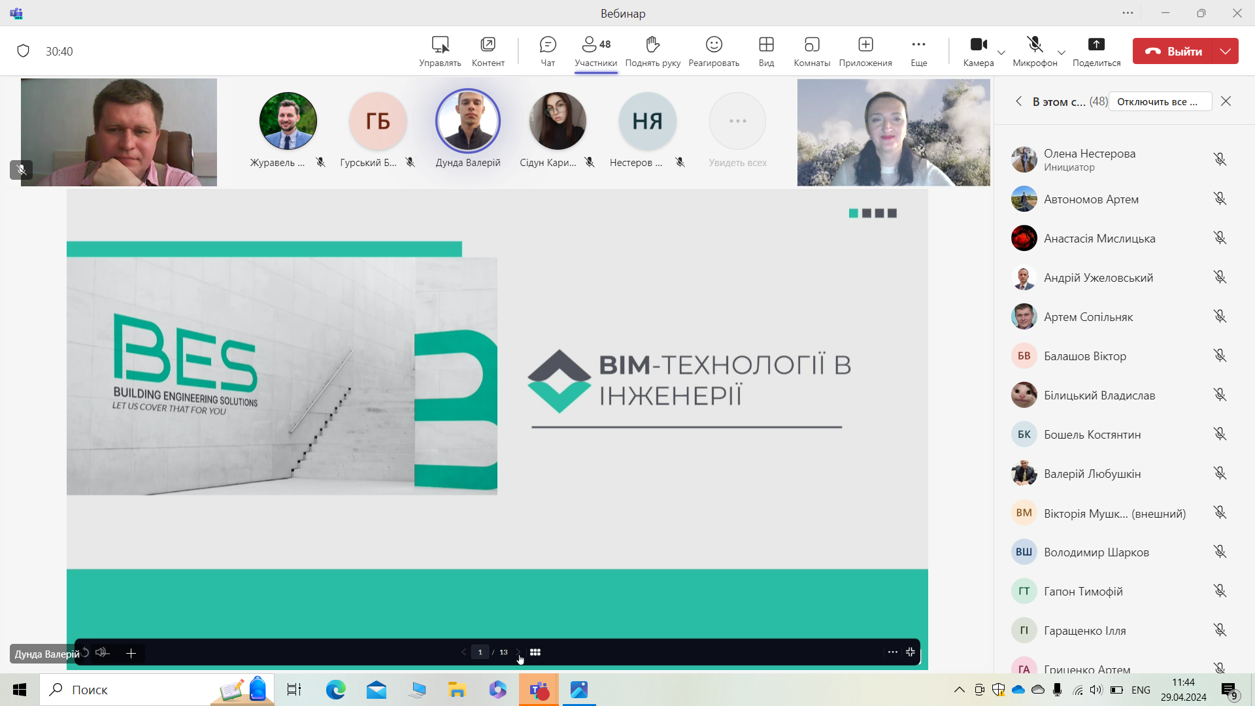Expand the Microphone options dropdown arrow
1255x706 pixels.
pos(1062,52)
